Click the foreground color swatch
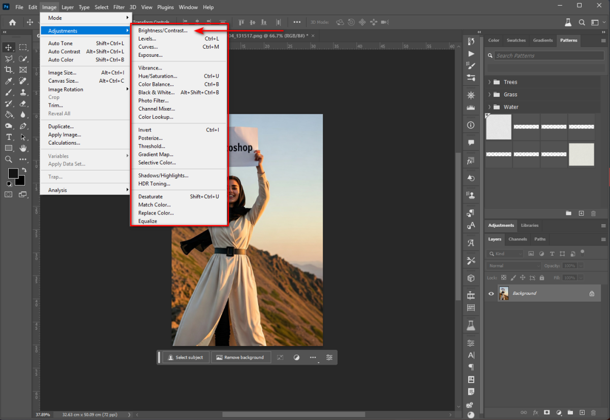610x420 pixels. coord(13,173)
